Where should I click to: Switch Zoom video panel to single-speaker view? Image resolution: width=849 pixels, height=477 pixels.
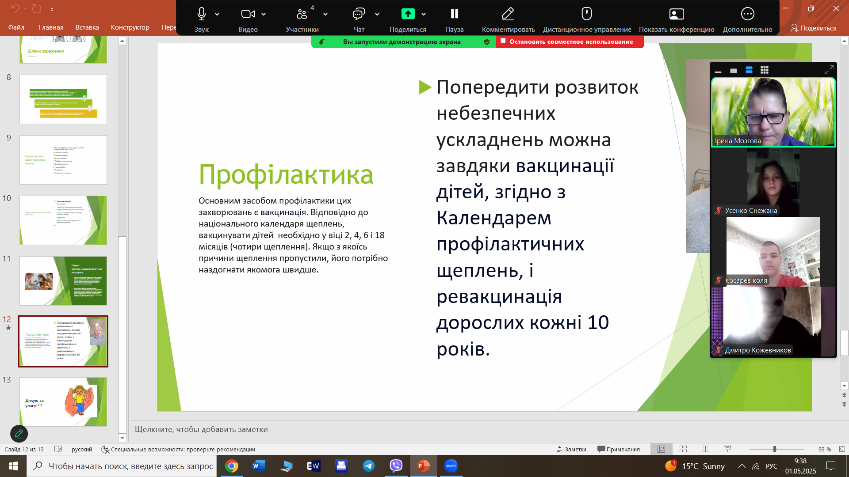(x=734, y=70)
